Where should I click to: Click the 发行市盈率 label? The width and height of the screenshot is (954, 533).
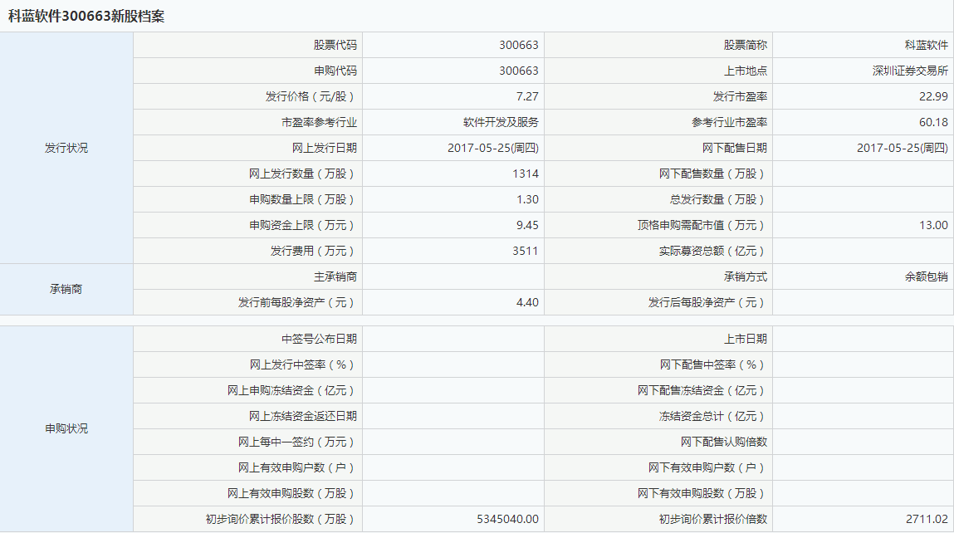click(x=740, y=96)
